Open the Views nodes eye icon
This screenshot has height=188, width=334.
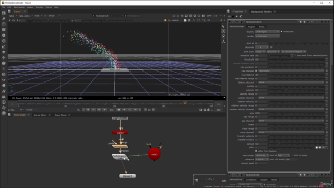tap(4, 80)
